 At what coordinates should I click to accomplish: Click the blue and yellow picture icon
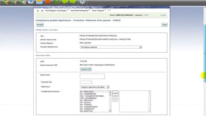(x=39, y=2)
